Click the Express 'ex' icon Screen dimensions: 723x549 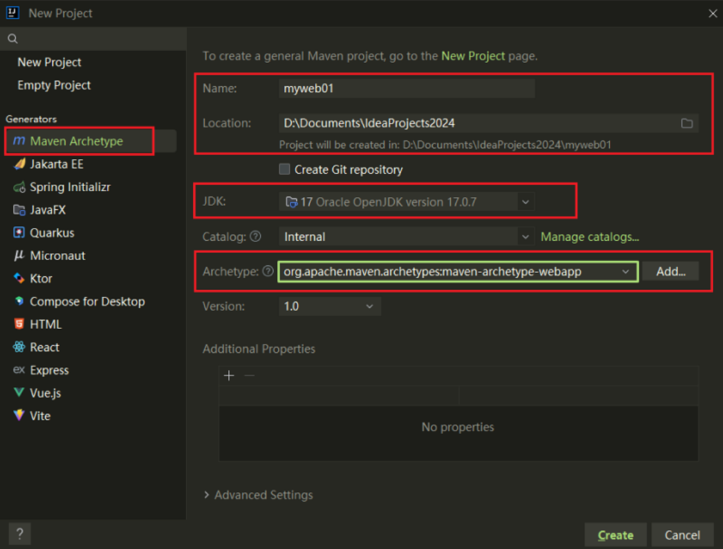[19, 370]
